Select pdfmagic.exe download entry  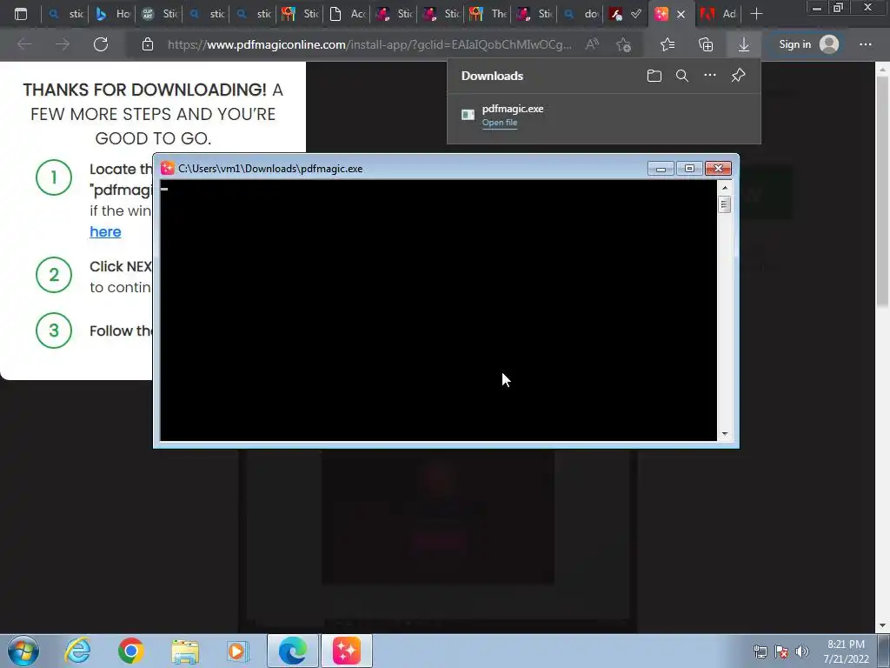click(x=604, y=116)
